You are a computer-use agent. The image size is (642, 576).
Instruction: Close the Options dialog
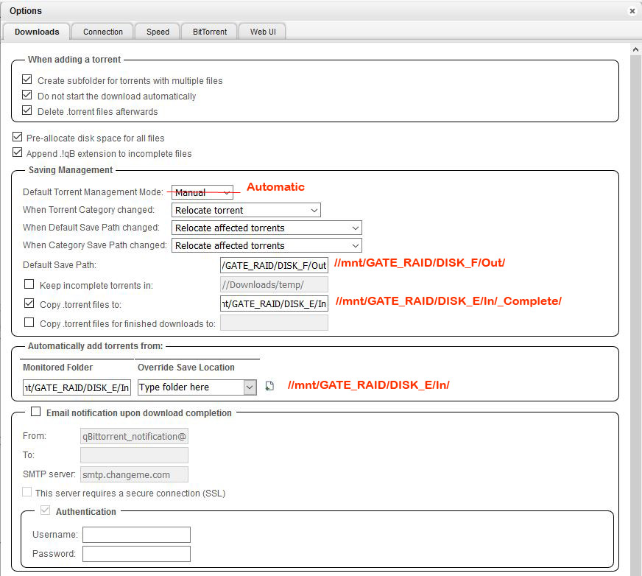(632, 11)
